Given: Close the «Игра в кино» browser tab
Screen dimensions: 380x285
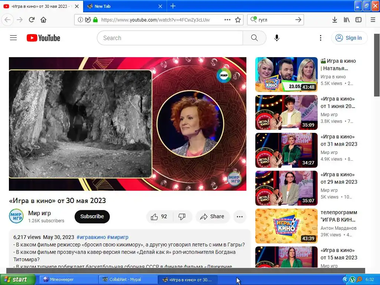Looking at the screenshot, I should [77, 6].
